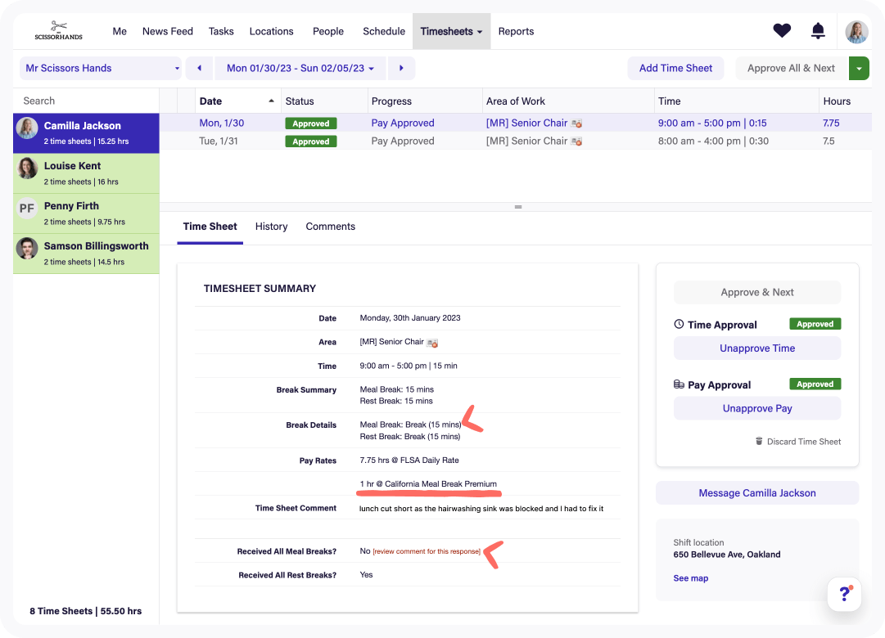Click the Pay Approval coins icon
This screenshot has width=885, height=638.
pos(679,384)
